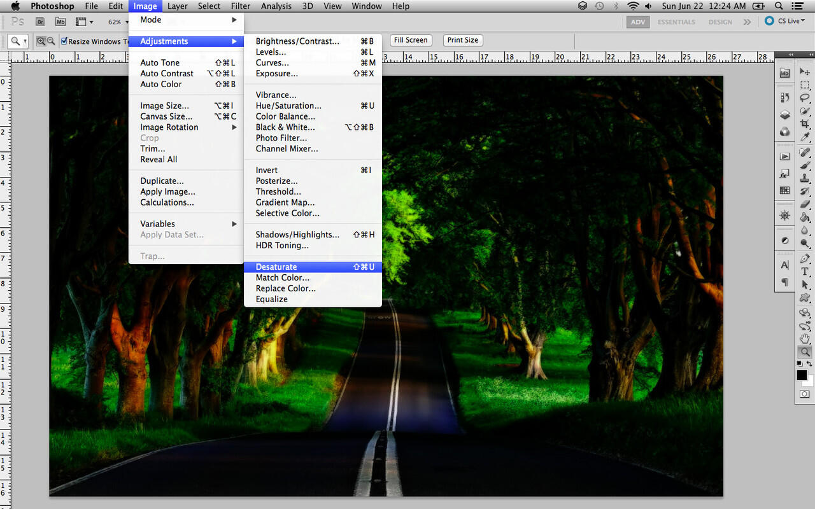Launch Bridge from the application bar
This screenshot has width=815, height=509.
[x=40, y=22]
